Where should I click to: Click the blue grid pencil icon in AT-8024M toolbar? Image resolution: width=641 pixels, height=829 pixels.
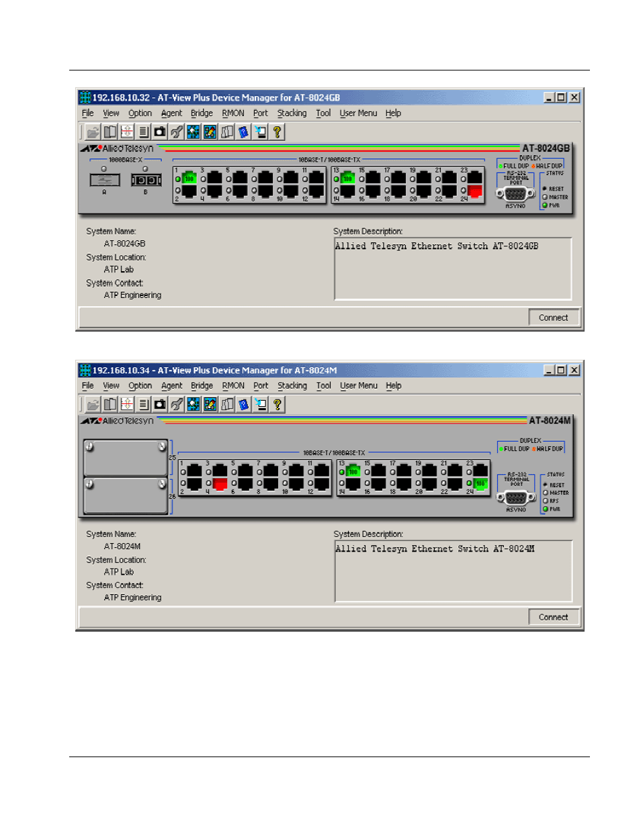pyautogui.click(x=210, y=405)
